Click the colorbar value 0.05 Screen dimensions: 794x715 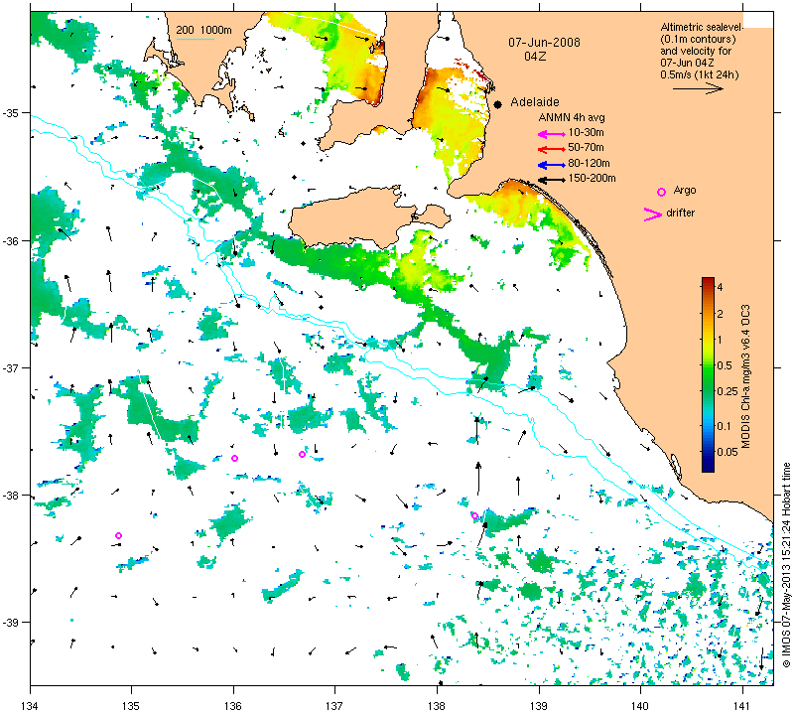point(728,452)
